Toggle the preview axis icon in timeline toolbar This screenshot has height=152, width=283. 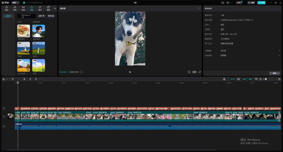pyautogui.click(x=250, y=79)
